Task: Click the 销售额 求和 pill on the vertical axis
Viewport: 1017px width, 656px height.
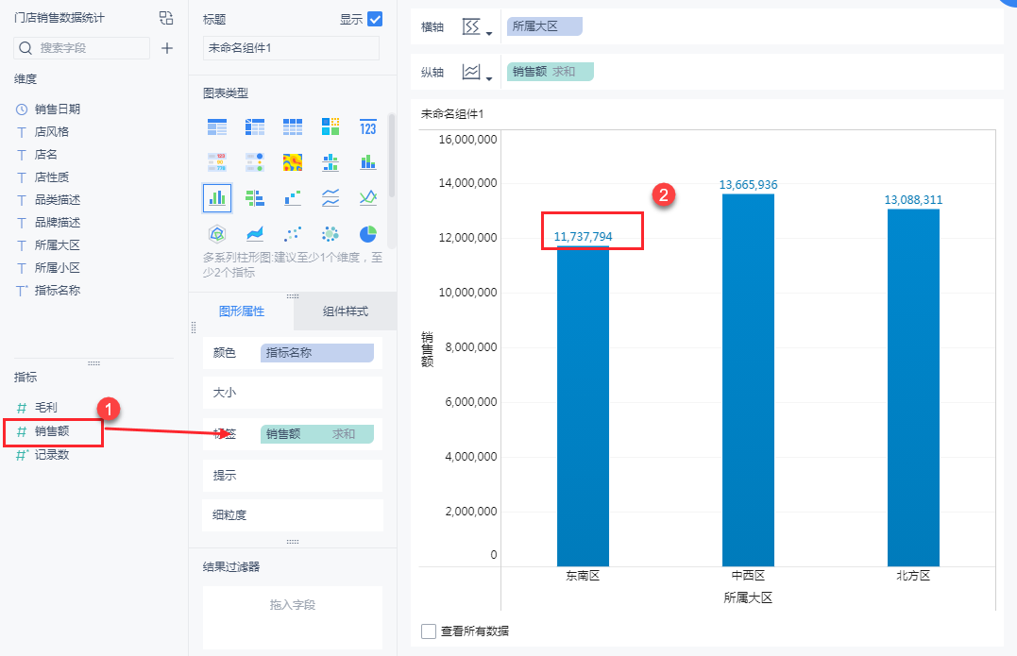Action: (x=550, y=72)
